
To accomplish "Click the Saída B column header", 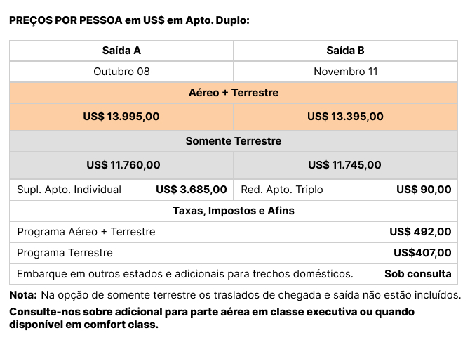I will [346, 51].
